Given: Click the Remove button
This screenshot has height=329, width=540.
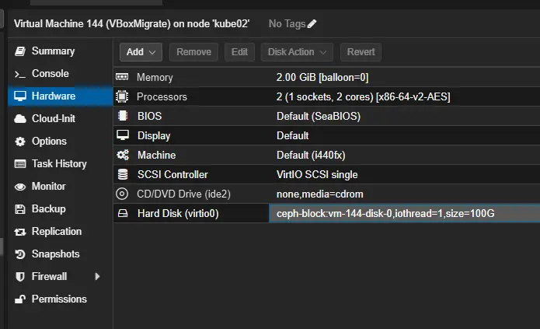Looking at the screenshot, I should coord(193,52).
